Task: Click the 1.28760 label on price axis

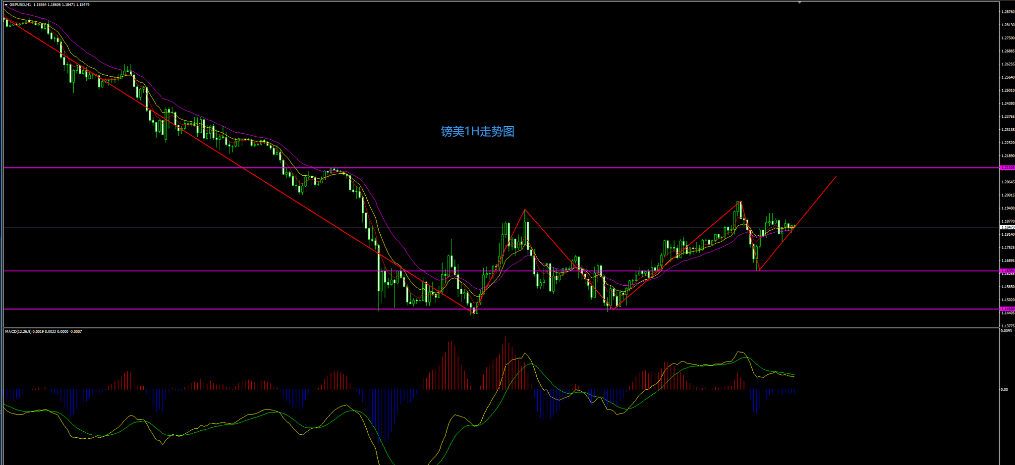Action: tap(1008, 11)
